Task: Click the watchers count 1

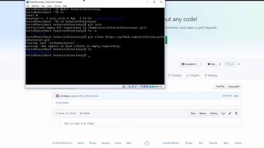Action: 201,64
